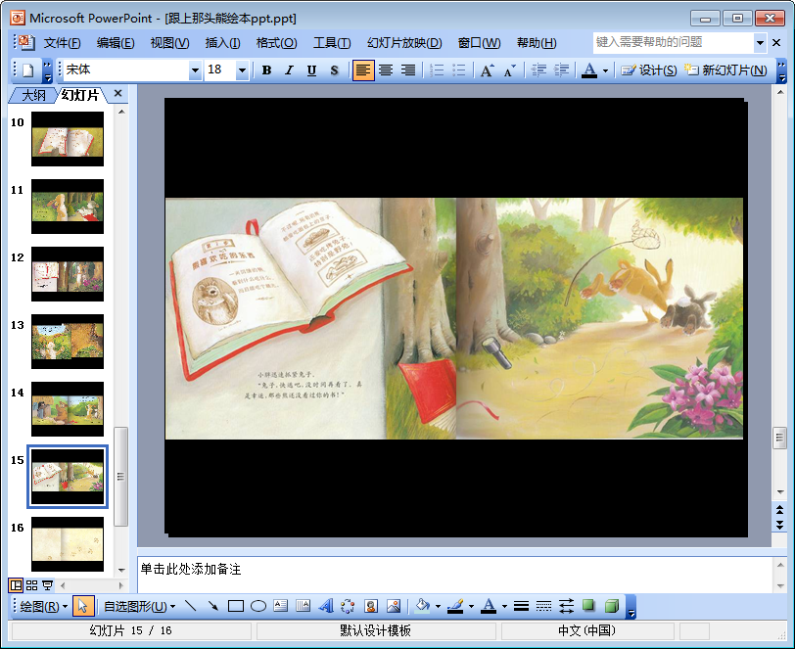The height and width of the screenshot is (649, 795).
Task: Toggle numbered list formatting
Action: [437, 70]
